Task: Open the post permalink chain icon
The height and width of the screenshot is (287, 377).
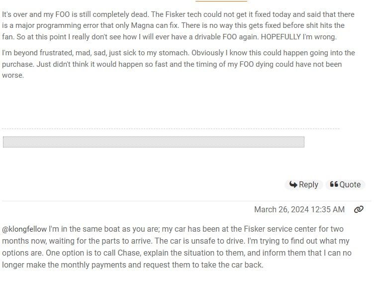Action: [x=359, y=209]
